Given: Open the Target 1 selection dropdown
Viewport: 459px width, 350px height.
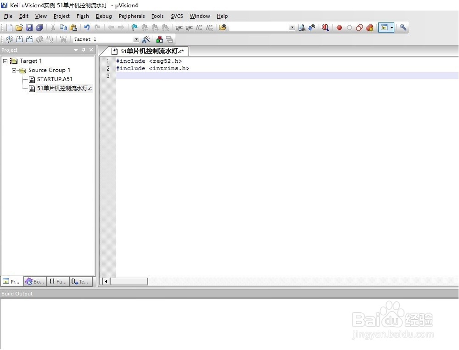Looking at the screenshot, I should 136,39.
